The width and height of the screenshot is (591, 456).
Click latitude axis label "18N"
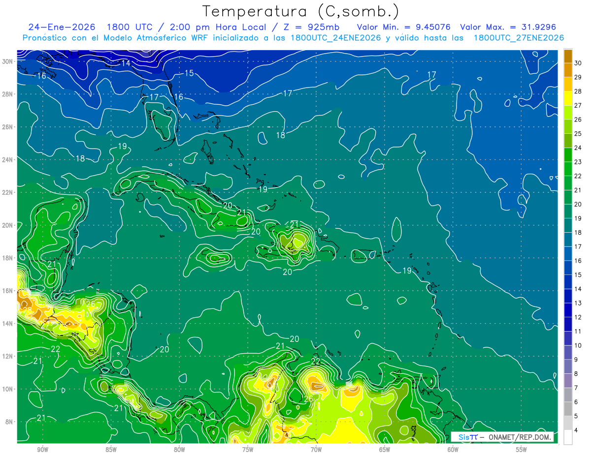tap(7, 258)
